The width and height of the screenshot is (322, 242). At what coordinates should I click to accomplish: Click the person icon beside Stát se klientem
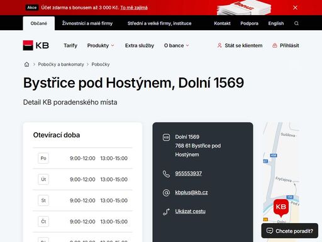tap(219, 45)
